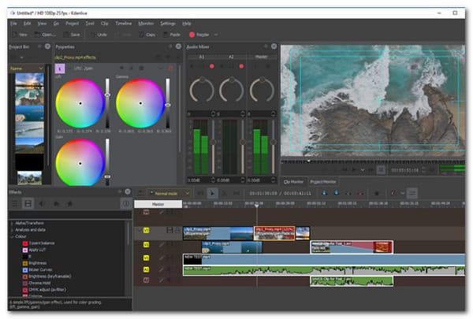Close the Effects panel
473x319 pixels.
(x=128, y=191)
